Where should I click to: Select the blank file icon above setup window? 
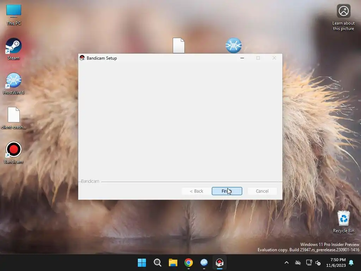coord(179,46)
